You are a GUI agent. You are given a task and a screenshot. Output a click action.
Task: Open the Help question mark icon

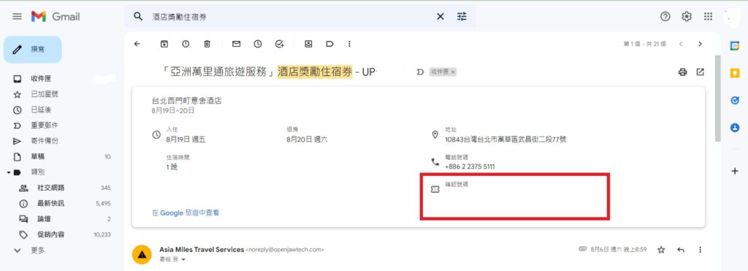pos(665,17)
